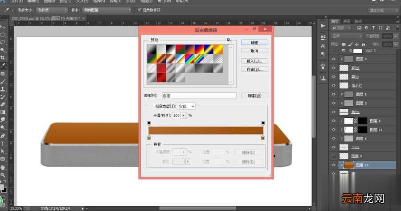Open the Image menu

click(49, 1)
